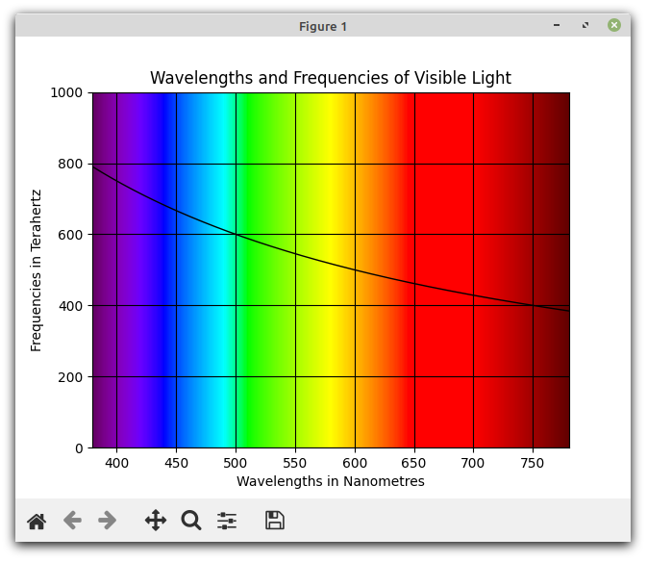Viewport: 647px width, 562px height.
Task: Click the x-axis tick label 600
Action: coord(355,463)
